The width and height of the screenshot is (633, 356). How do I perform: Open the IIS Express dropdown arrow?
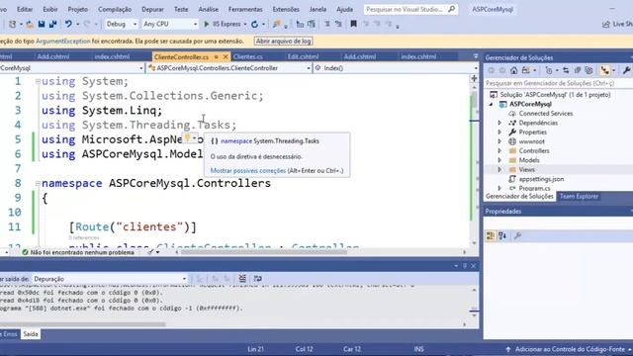pyautogui.click(x=245, y=24)
